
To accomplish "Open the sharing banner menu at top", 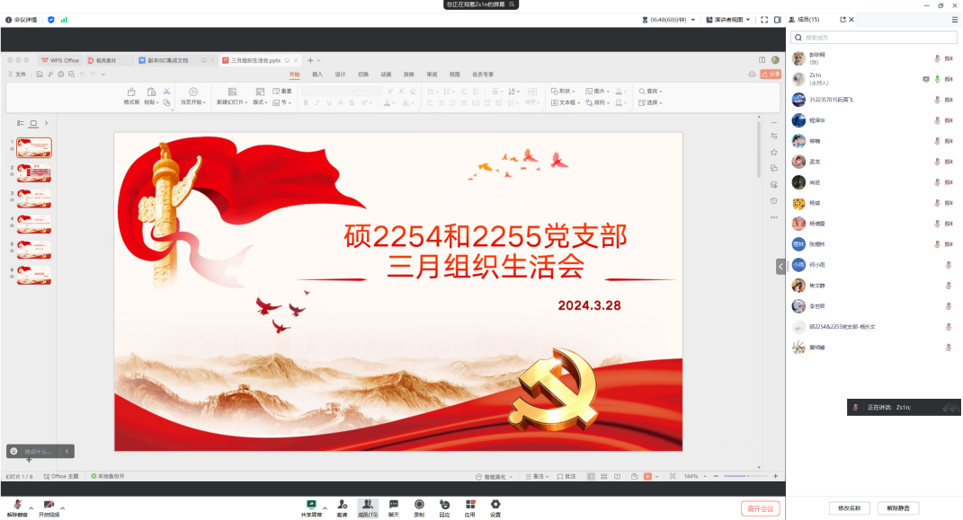I will click(512, 4).
